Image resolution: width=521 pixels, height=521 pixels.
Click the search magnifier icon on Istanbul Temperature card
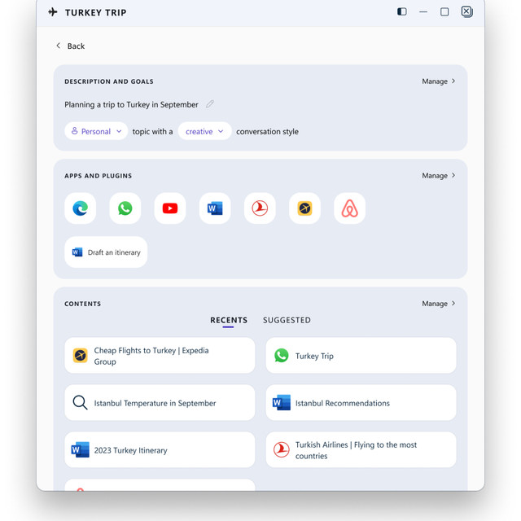[x=80, y=402]
